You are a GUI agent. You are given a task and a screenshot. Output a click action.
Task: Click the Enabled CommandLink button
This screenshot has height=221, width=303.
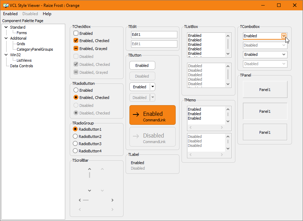[153, 115]
